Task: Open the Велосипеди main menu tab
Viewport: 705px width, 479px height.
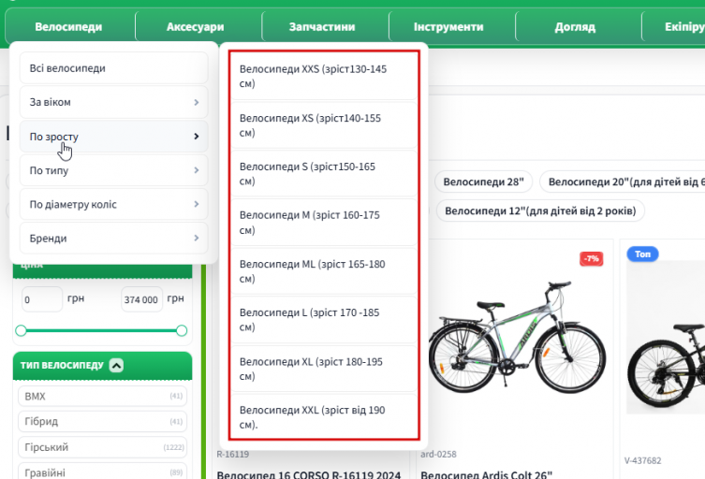Action: click(x=68, y=26)
